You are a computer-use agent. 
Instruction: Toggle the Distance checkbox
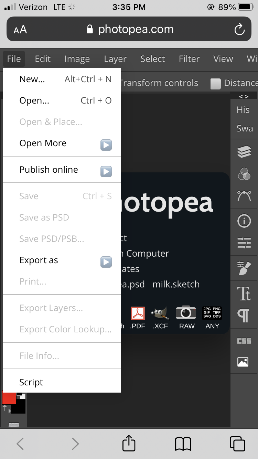click(215, 84)
